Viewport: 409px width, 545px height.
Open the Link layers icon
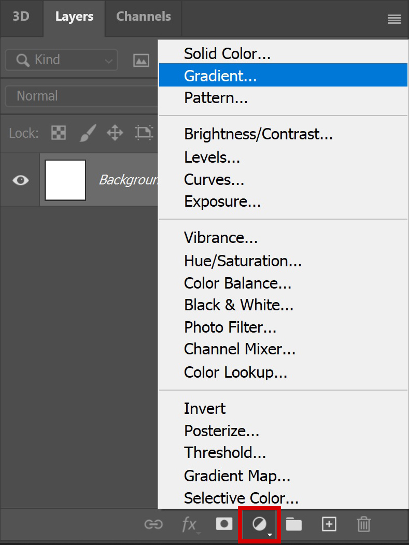click(153, 524)
